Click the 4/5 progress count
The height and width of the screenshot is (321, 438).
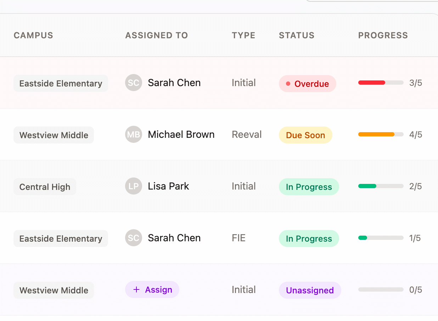tap(416, 135)
